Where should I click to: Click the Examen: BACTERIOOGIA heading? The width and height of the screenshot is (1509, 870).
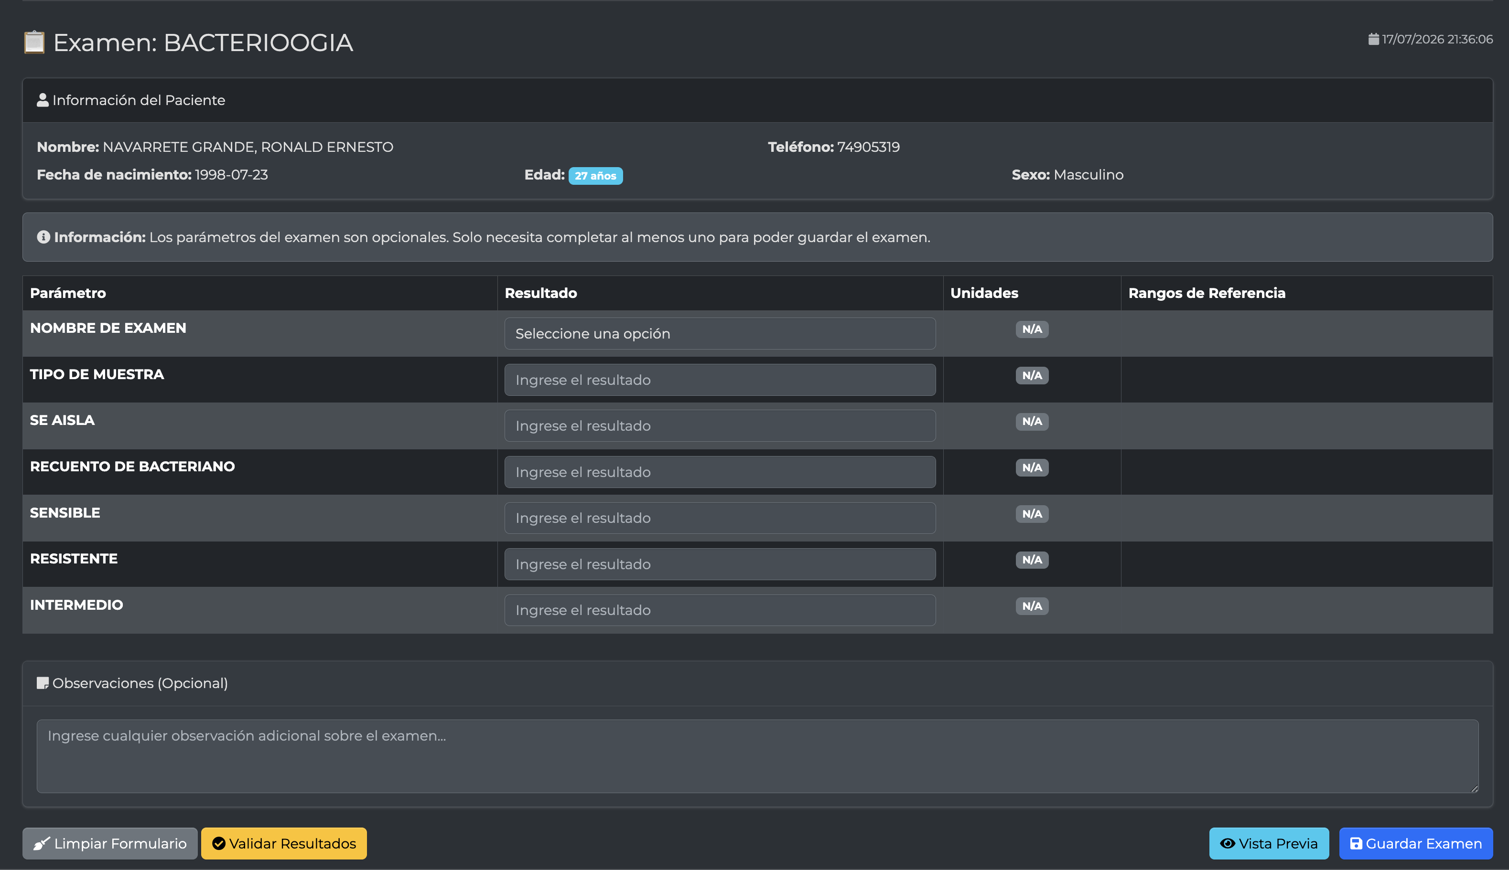coord(203,42)
